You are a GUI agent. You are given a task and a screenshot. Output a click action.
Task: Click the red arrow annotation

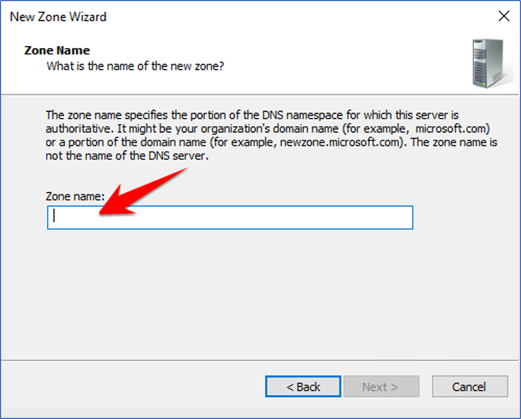click(x=143, y=192)
